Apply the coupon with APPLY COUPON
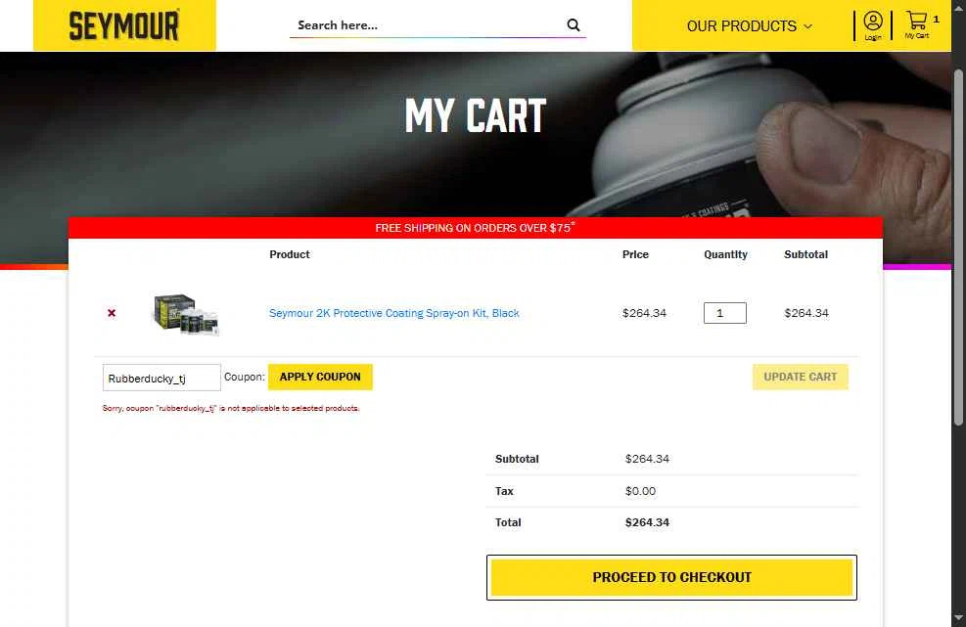The image size is (966, 627). [x=320, y=377]
